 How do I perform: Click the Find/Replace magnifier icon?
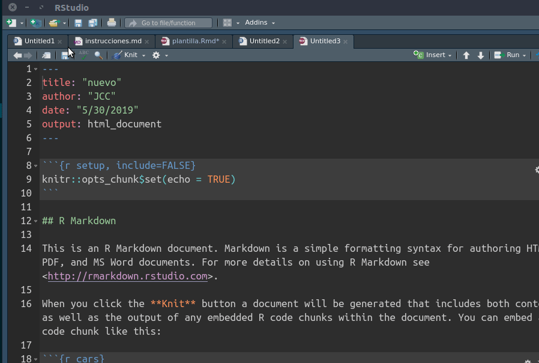coord(98,55)
